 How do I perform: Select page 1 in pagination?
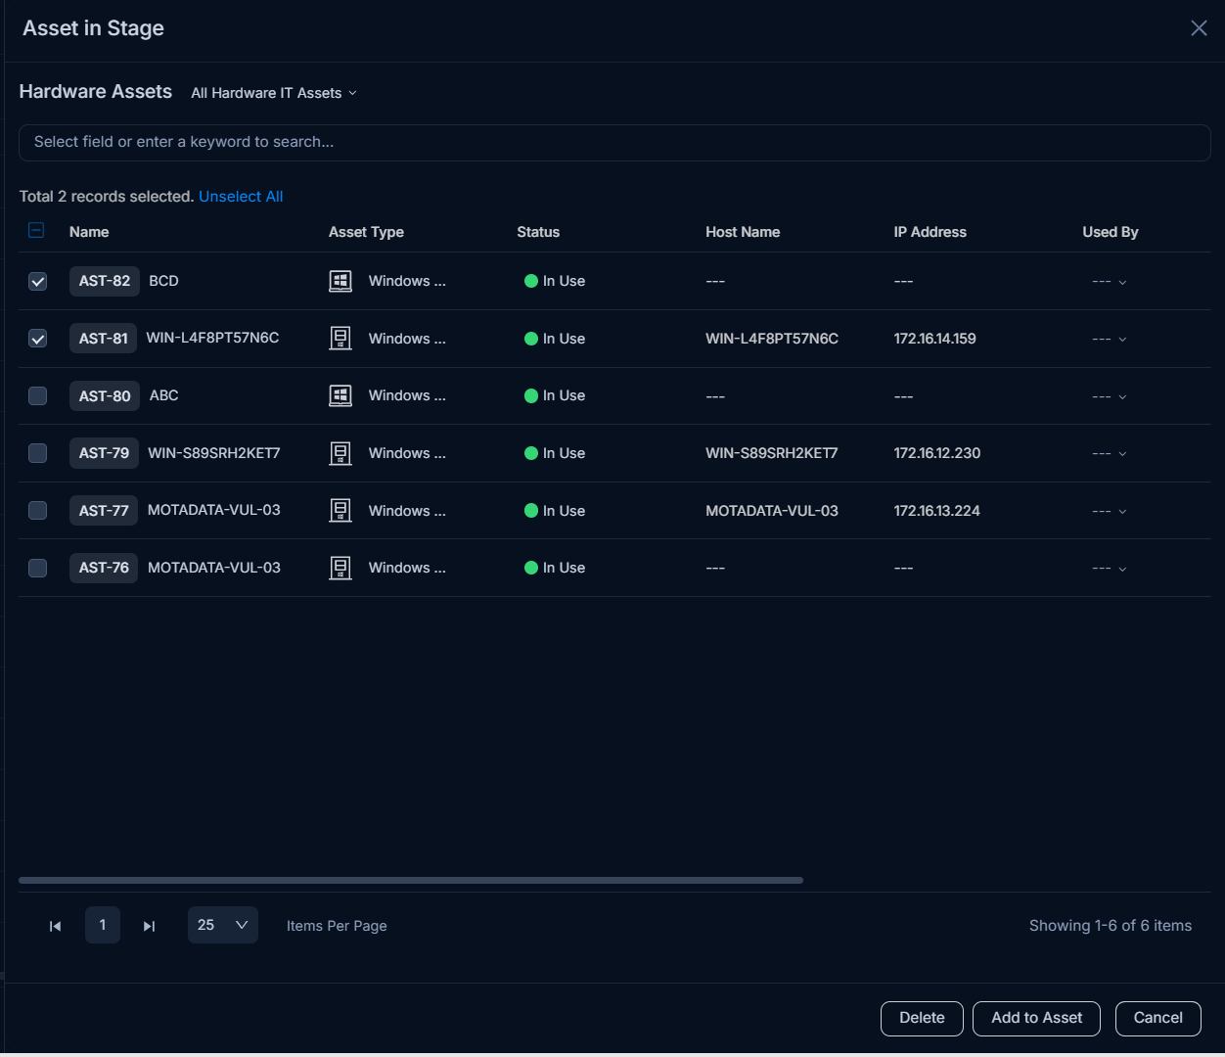103,925
